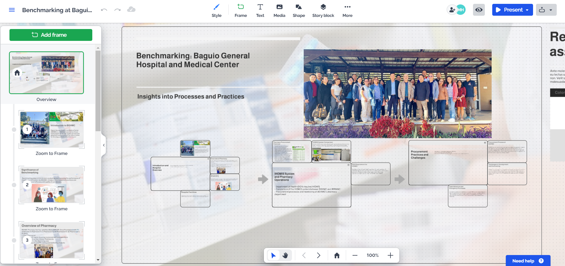Open the Style tool
The width and height of the screenshot is (565, 266).
(217, 11)
